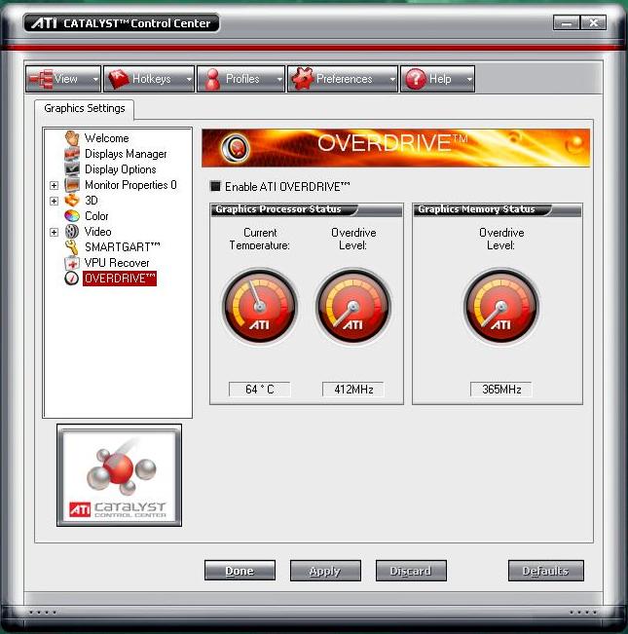Open the View dropdown arrow
The image size is (628, 634).
click(x=95, y=79)
